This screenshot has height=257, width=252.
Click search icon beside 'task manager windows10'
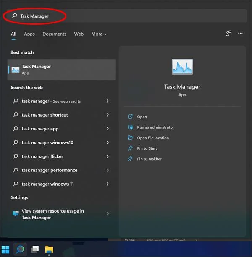click(x=16, y=142)
